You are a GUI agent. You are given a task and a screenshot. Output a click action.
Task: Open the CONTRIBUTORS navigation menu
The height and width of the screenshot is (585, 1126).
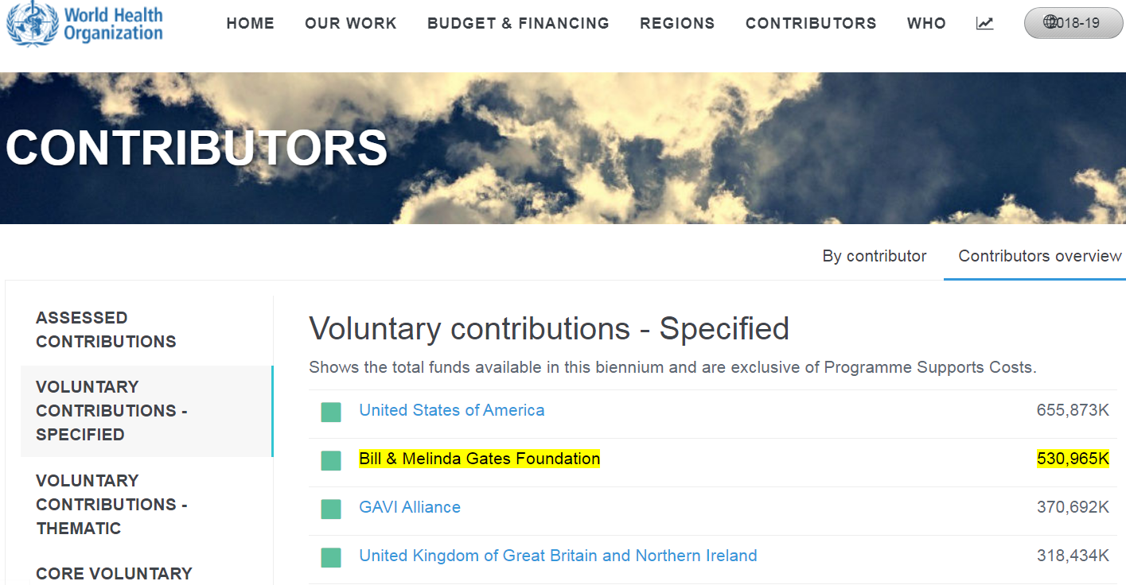point(811,23)
